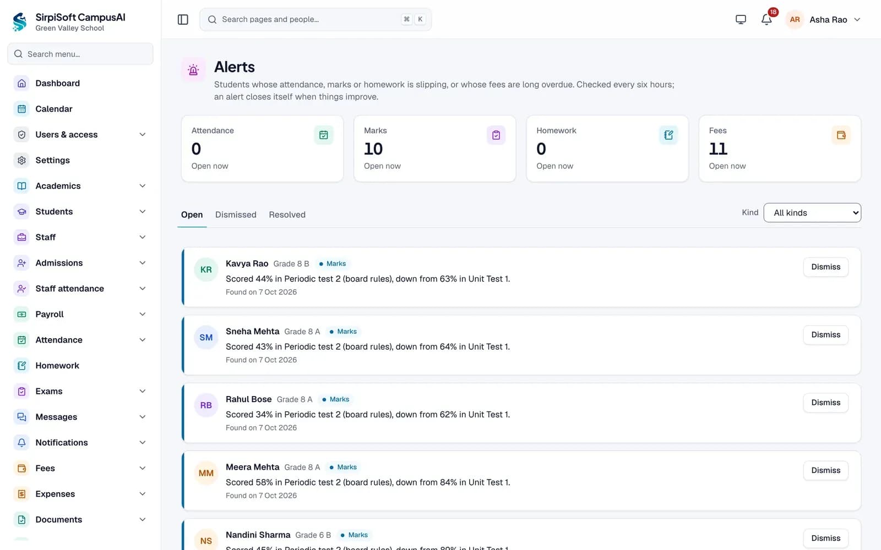Click the KR avatar for Kavya Rao

[206, 269]
